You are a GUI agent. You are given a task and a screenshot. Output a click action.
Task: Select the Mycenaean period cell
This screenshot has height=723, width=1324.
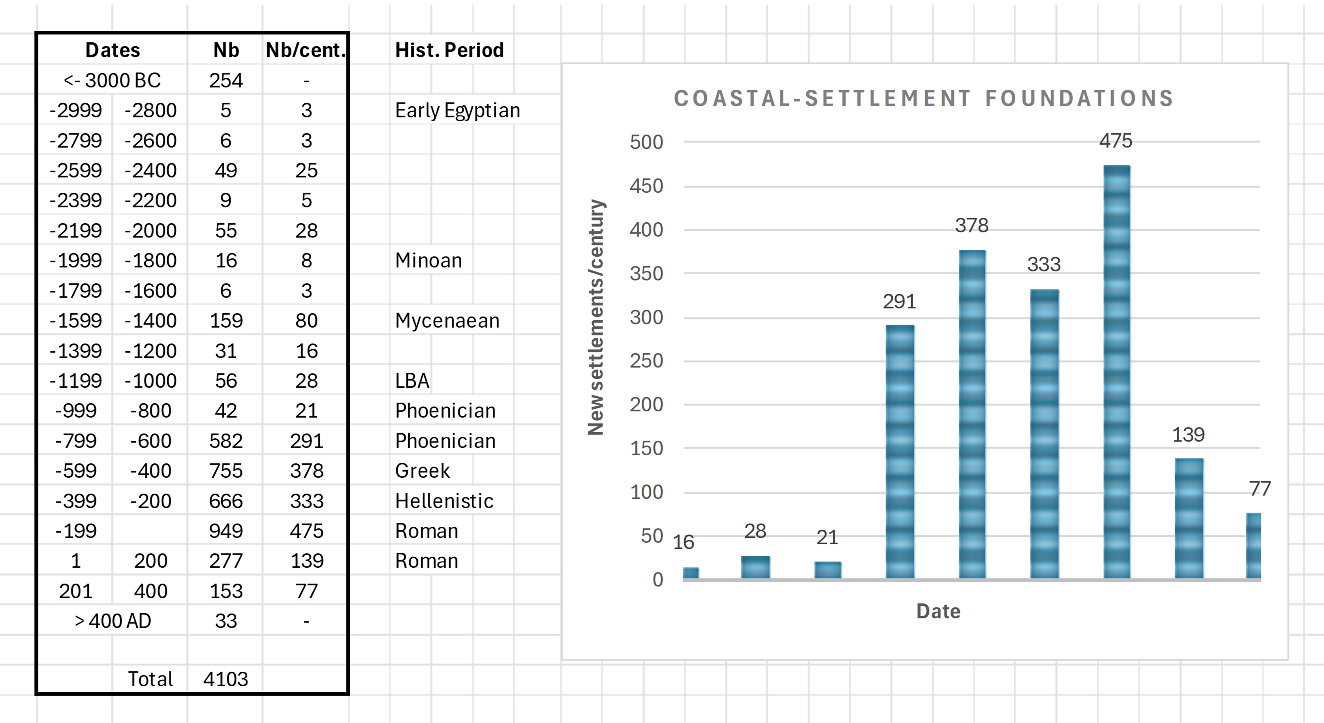pyautogui.click(x=447, y=320)
